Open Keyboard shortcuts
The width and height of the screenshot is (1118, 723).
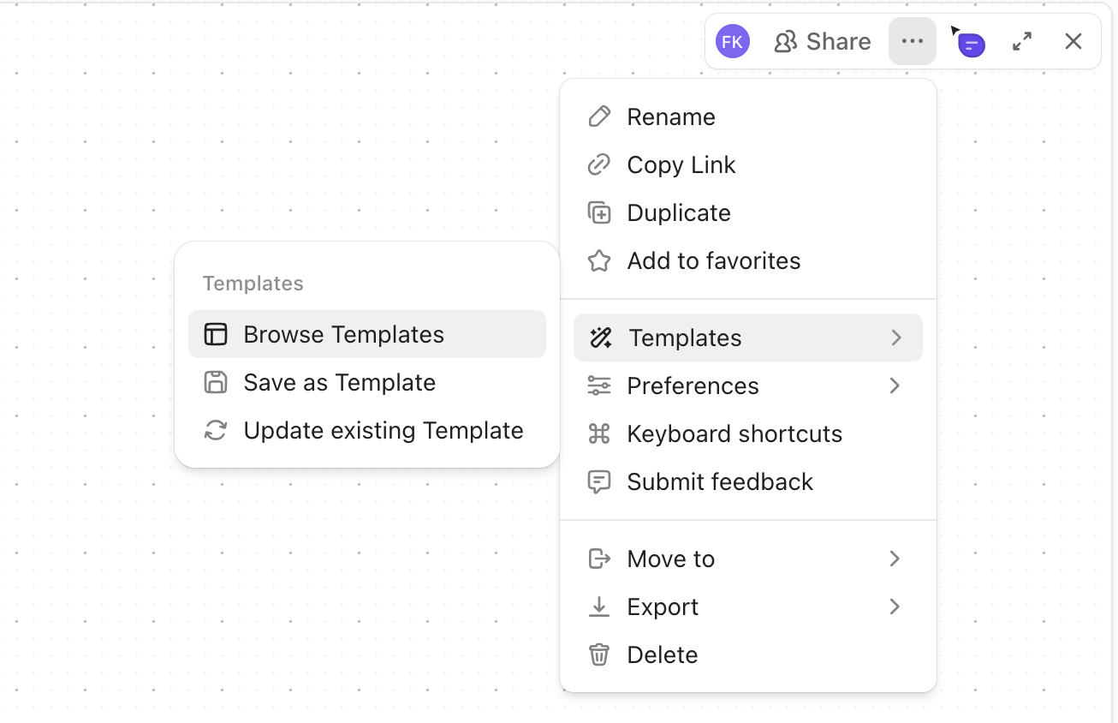click(x=734, y=433)
